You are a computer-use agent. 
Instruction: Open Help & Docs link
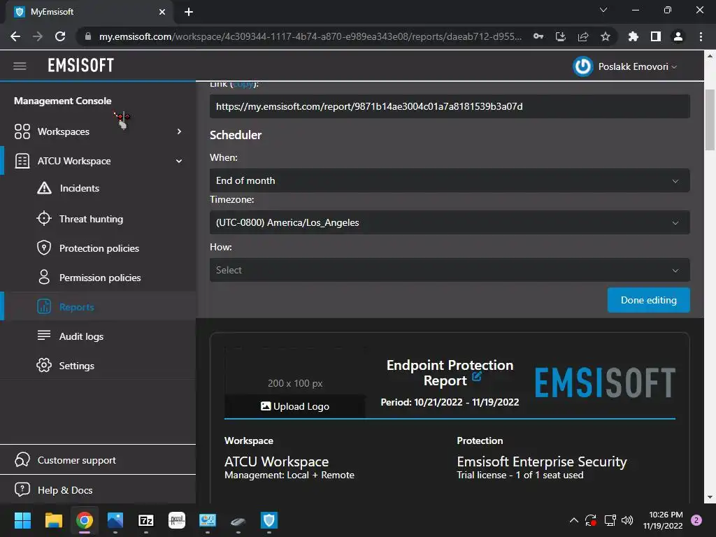[x=65, y=490]
